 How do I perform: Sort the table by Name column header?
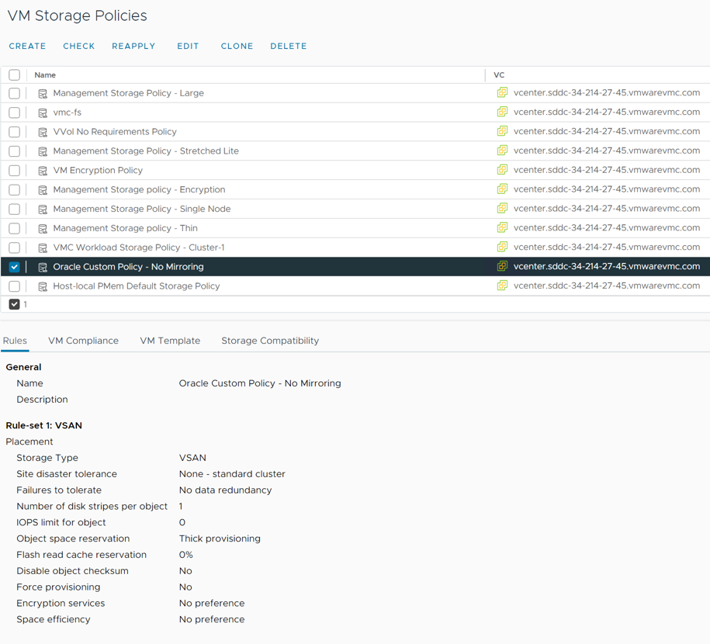pos(45,75)
